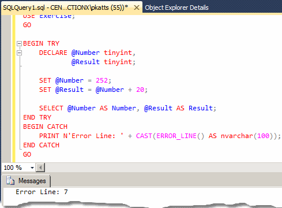
Task: Click nvarchar(100) in the PRINT line
Action: (247, 136)
